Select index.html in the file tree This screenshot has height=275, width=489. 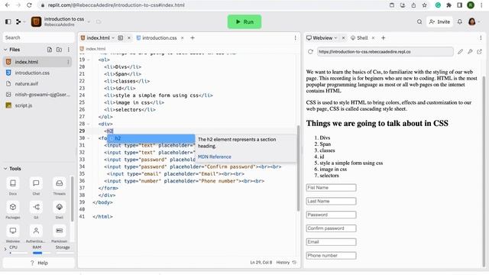coord(37,62)
